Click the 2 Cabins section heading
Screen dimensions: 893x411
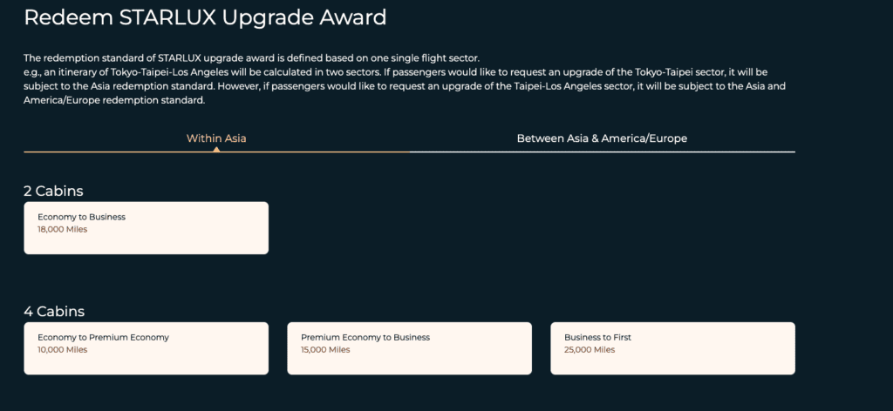coord(53,191)
